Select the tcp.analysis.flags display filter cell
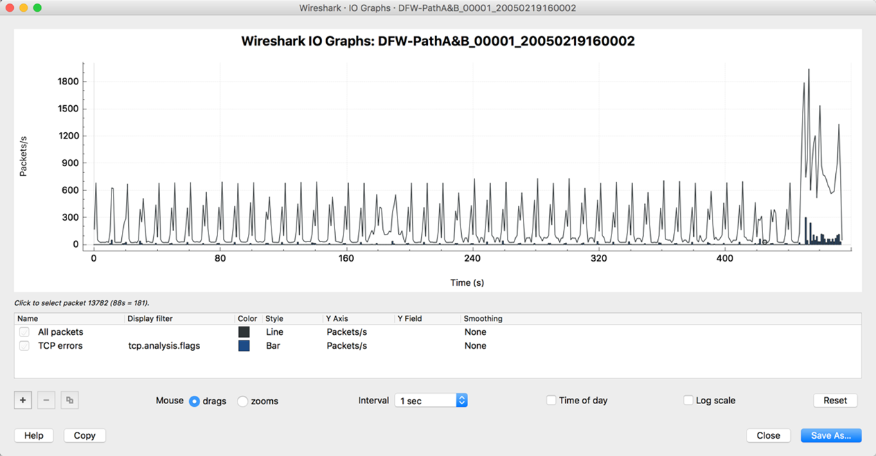The image size is (876, 456). pyautogui.click(x=164, y=345)
